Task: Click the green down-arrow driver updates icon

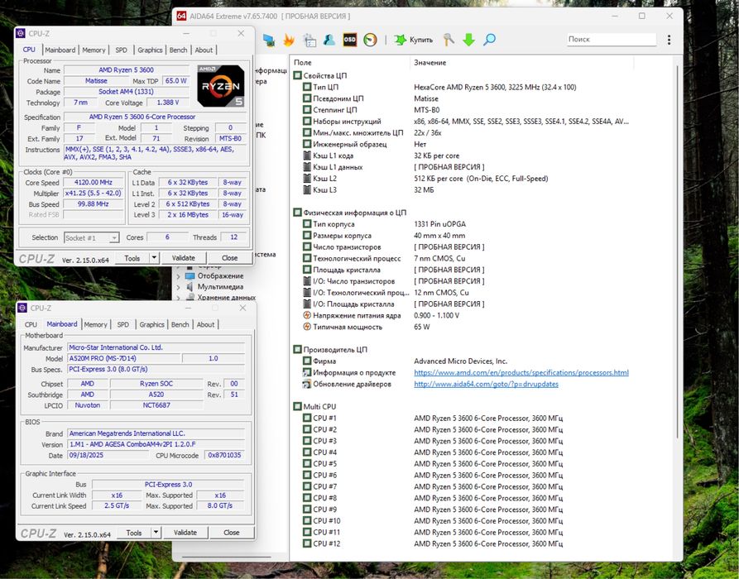Action: point(468,40)
